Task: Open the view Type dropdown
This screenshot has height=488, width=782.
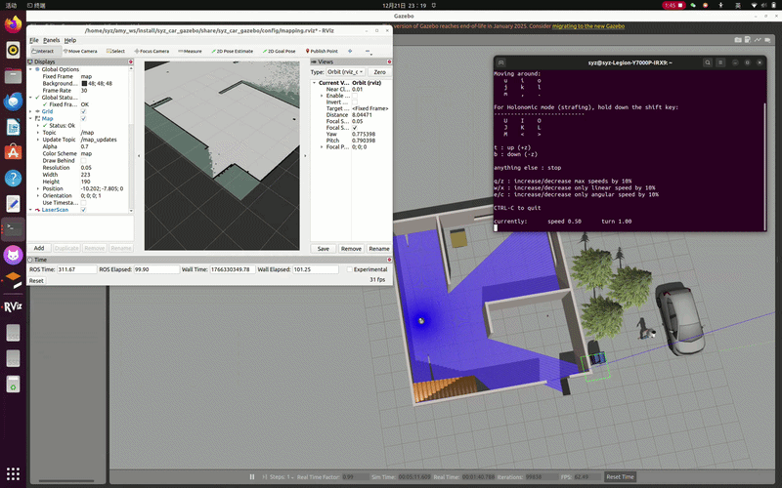Action: [x=346, y=72]
